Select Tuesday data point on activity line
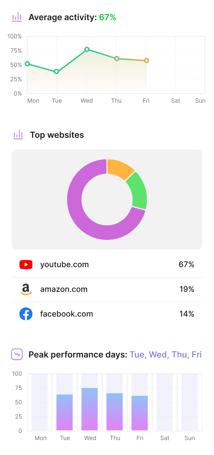This screenshot has width=214, height=455. tap(56, 71)
